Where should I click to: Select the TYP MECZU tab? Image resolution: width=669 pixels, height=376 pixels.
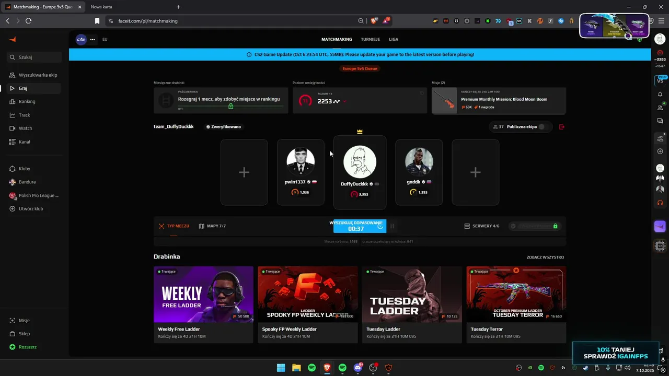pyautogui.click(x=174, y=226)
